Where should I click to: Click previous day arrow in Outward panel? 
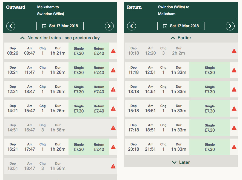coord(11,26)
